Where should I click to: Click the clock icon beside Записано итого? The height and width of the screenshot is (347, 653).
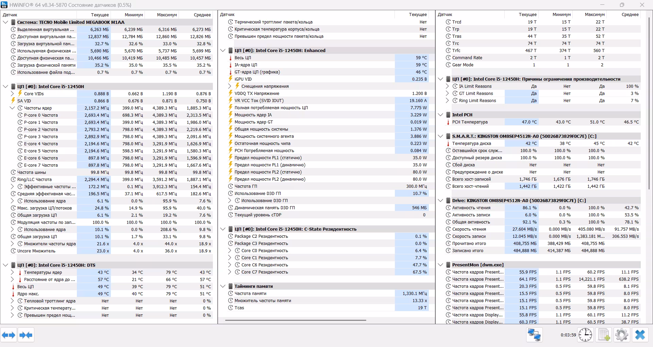pyautogui.click(x=448, y=251)
